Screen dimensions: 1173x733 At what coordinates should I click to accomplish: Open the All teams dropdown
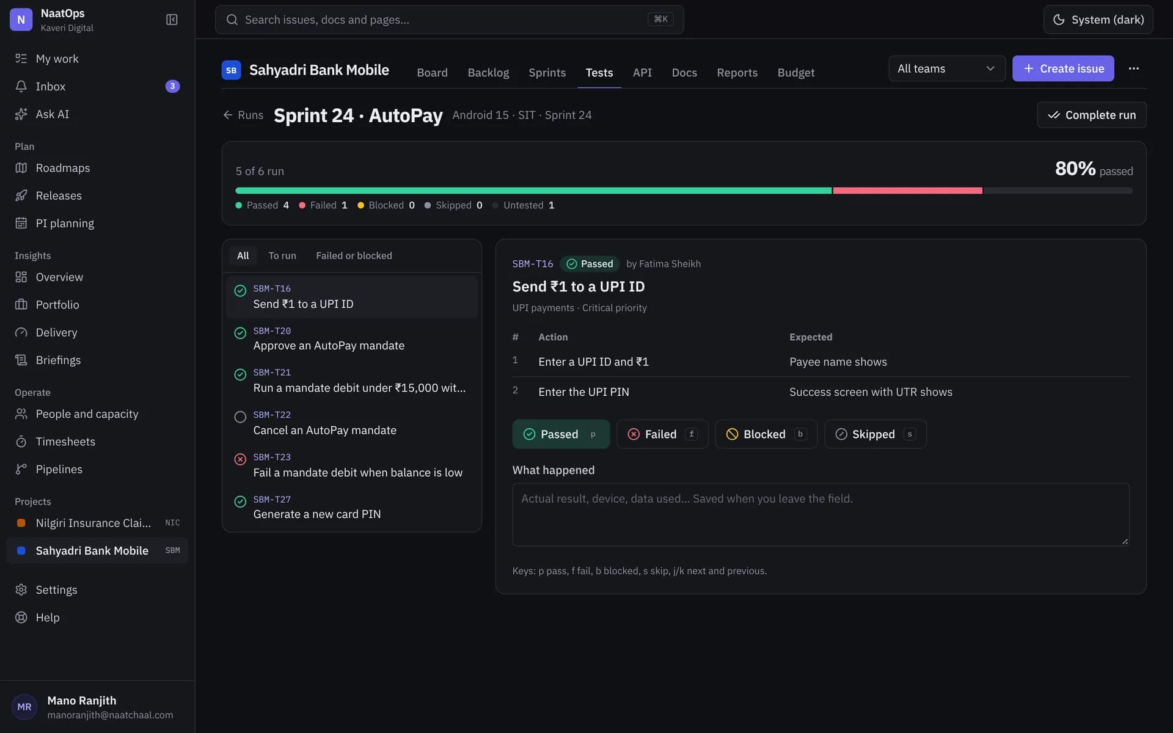tap(946, 68)
